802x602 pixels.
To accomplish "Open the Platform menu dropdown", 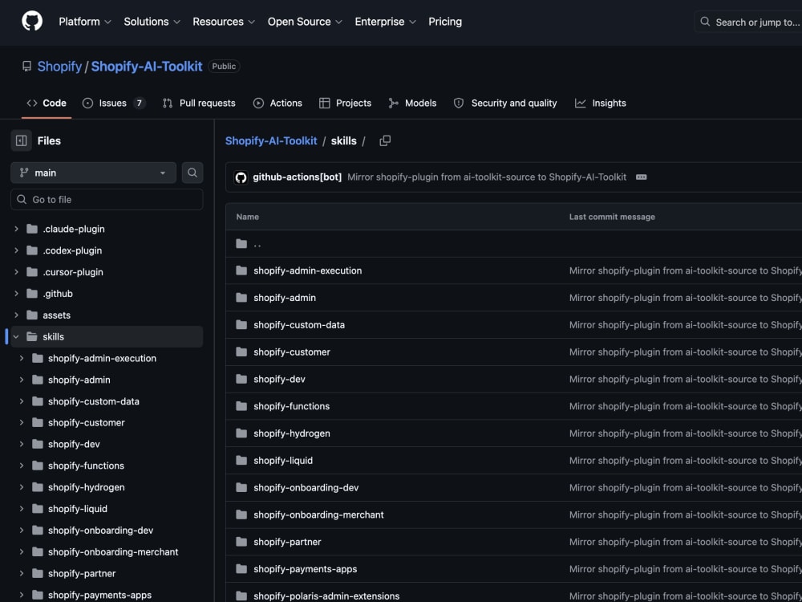I will click(85, 22).
